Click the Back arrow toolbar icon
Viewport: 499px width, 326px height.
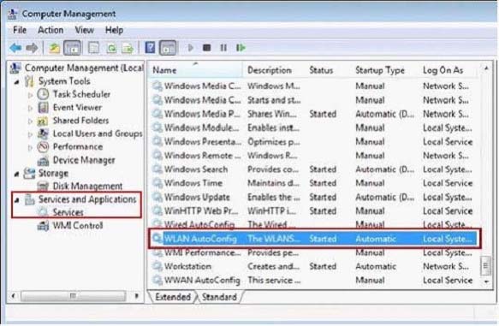click(x=15, y=48)
